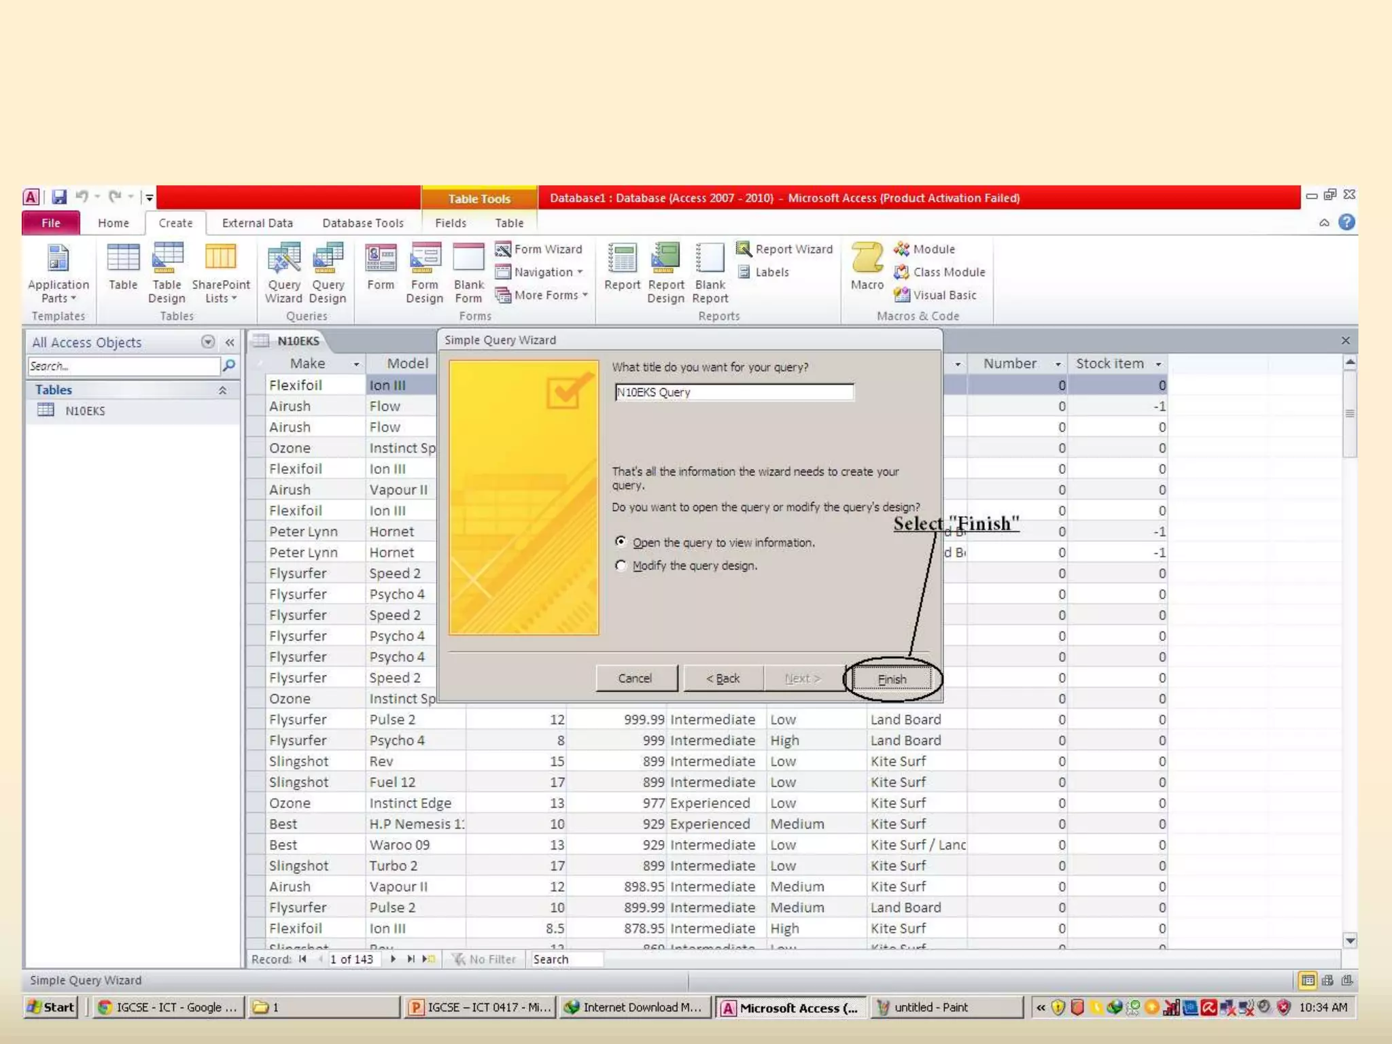The height and width of the screenshot is (1044, 1392).
Task: Click the Finish button in wizard
Action: pos(891,679)
